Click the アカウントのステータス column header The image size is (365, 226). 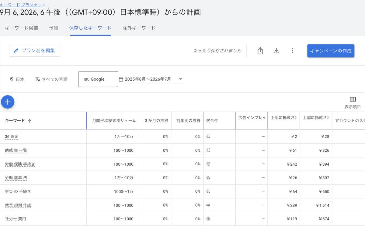point(350,121)
